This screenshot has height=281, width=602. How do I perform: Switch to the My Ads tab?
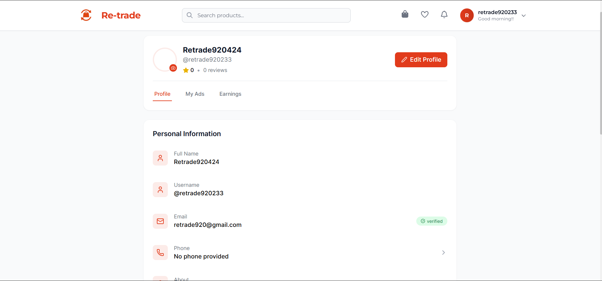point(195,94)
